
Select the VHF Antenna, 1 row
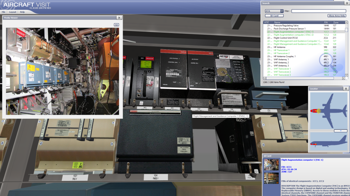tap(305, 60)
